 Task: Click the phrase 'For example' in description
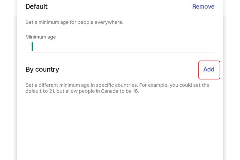151,85
